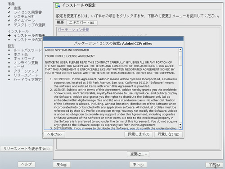This screenshot has width=225, height=169.
Task: Switch to the 概要 overview tab
Action: [61, 23]
